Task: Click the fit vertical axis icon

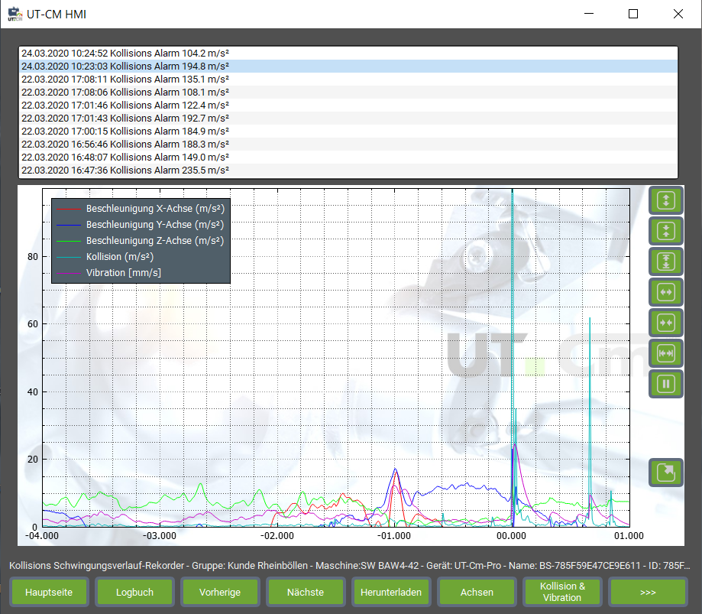Action: tap(665, 262)
